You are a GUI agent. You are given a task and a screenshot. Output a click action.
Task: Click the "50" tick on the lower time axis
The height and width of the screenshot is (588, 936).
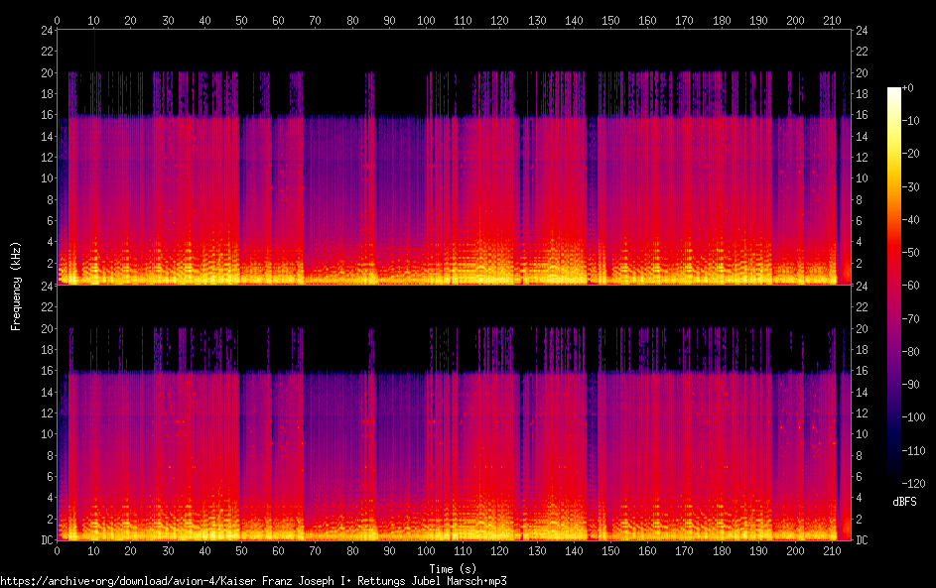[241, 551]
